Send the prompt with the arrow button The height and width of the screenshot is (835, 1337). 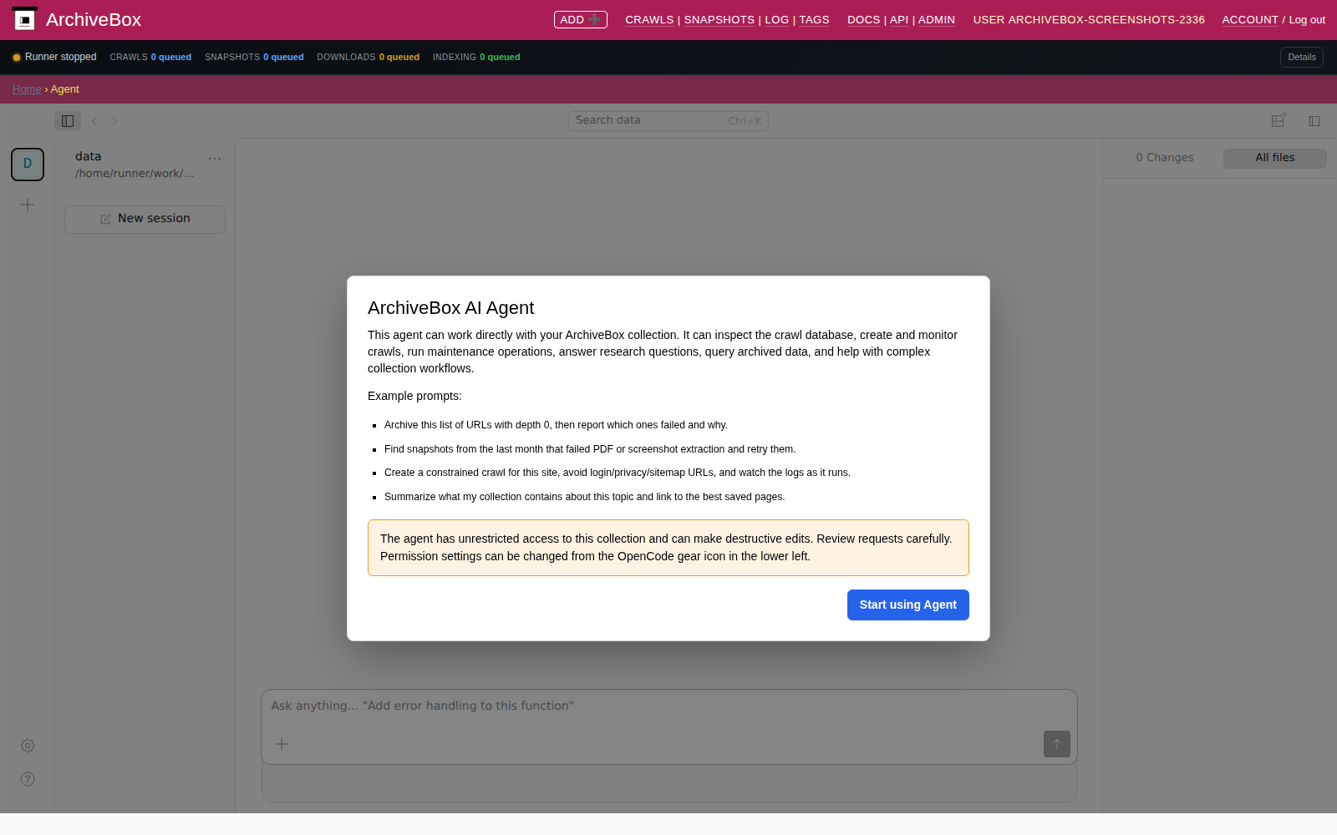(1057, 744)
